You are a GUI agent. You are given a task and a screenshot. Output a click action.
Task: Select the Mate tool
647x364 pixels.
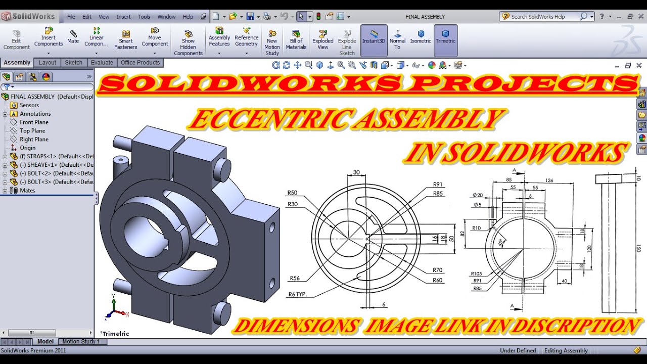(73, 37)
